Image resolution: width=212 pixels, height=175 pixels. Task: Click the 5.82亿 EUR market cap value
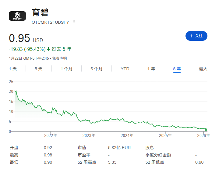(119, 148)
